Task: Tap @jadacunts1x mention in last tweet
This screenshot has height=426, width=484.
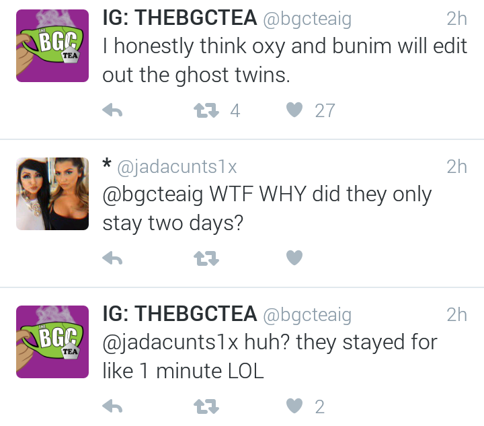Action: (x=170, y=343)
